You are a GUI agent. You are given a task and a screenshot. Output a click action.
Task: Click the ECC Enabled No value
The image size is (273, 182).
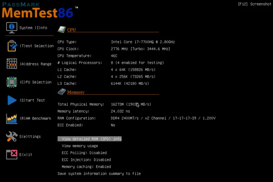pyautogui.click(x=113, y=125)
